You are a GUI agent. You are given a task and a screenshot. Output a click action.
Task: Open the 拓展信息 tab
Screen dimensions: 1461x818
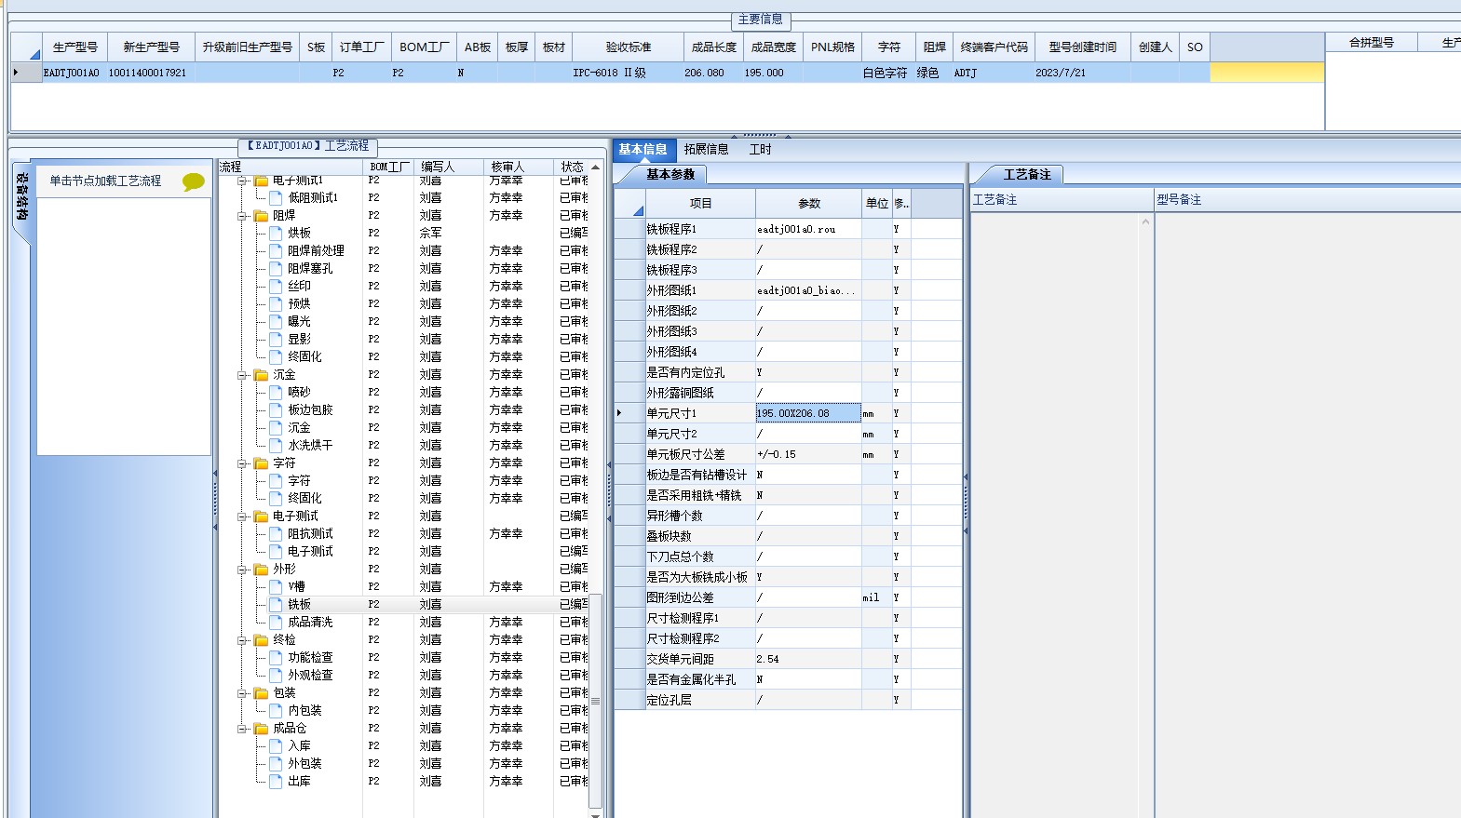click(706, 149)
